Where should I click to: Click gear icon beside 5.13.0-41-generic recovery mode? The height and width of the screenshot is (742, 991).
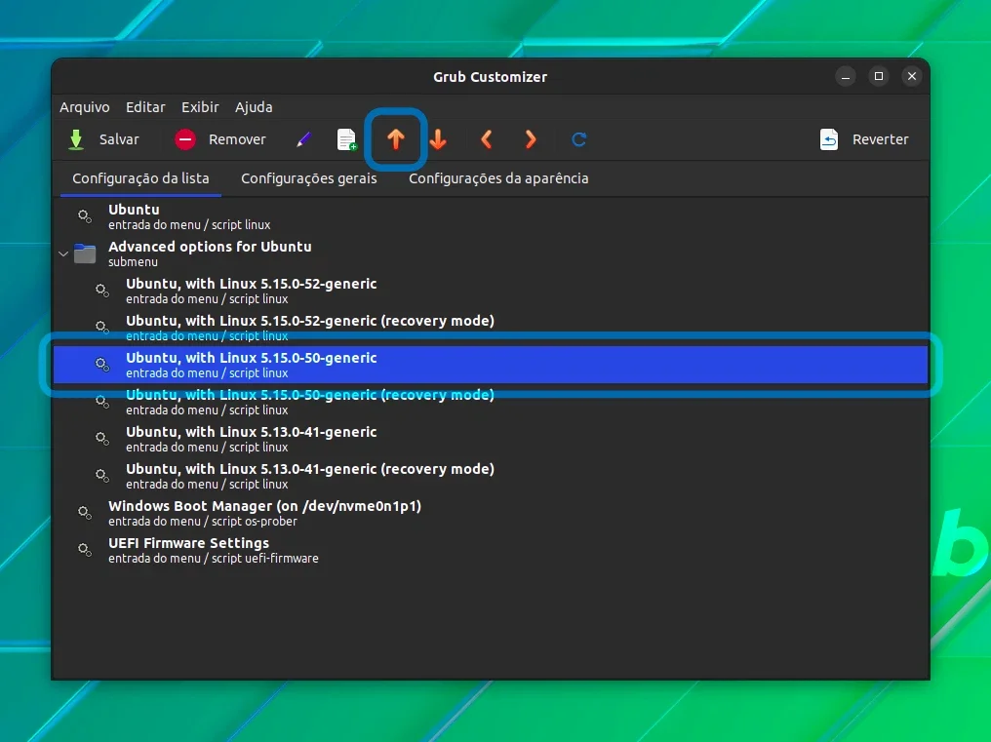[x=102, y=476]
